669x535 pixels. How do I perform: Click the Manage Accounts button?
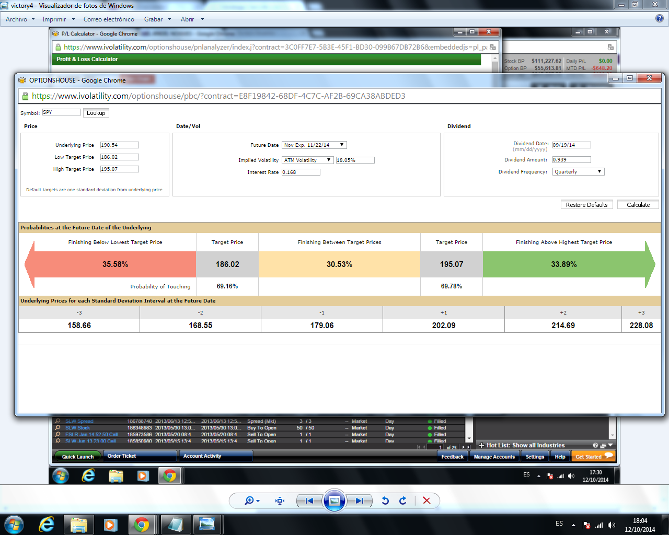pos(494,457)
